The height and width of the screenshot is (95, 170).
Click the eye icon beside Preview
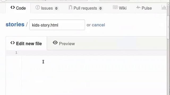(x=55, y=43)
